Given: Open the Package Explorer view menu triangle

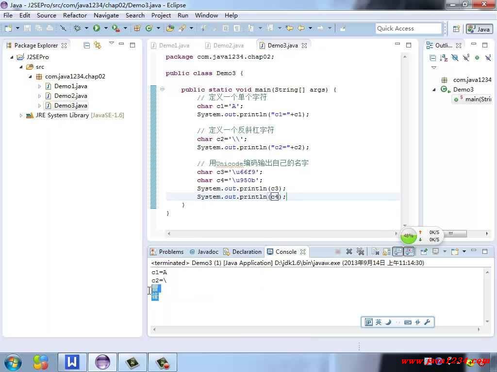Looking at the screenshot, I should point(111,43).
